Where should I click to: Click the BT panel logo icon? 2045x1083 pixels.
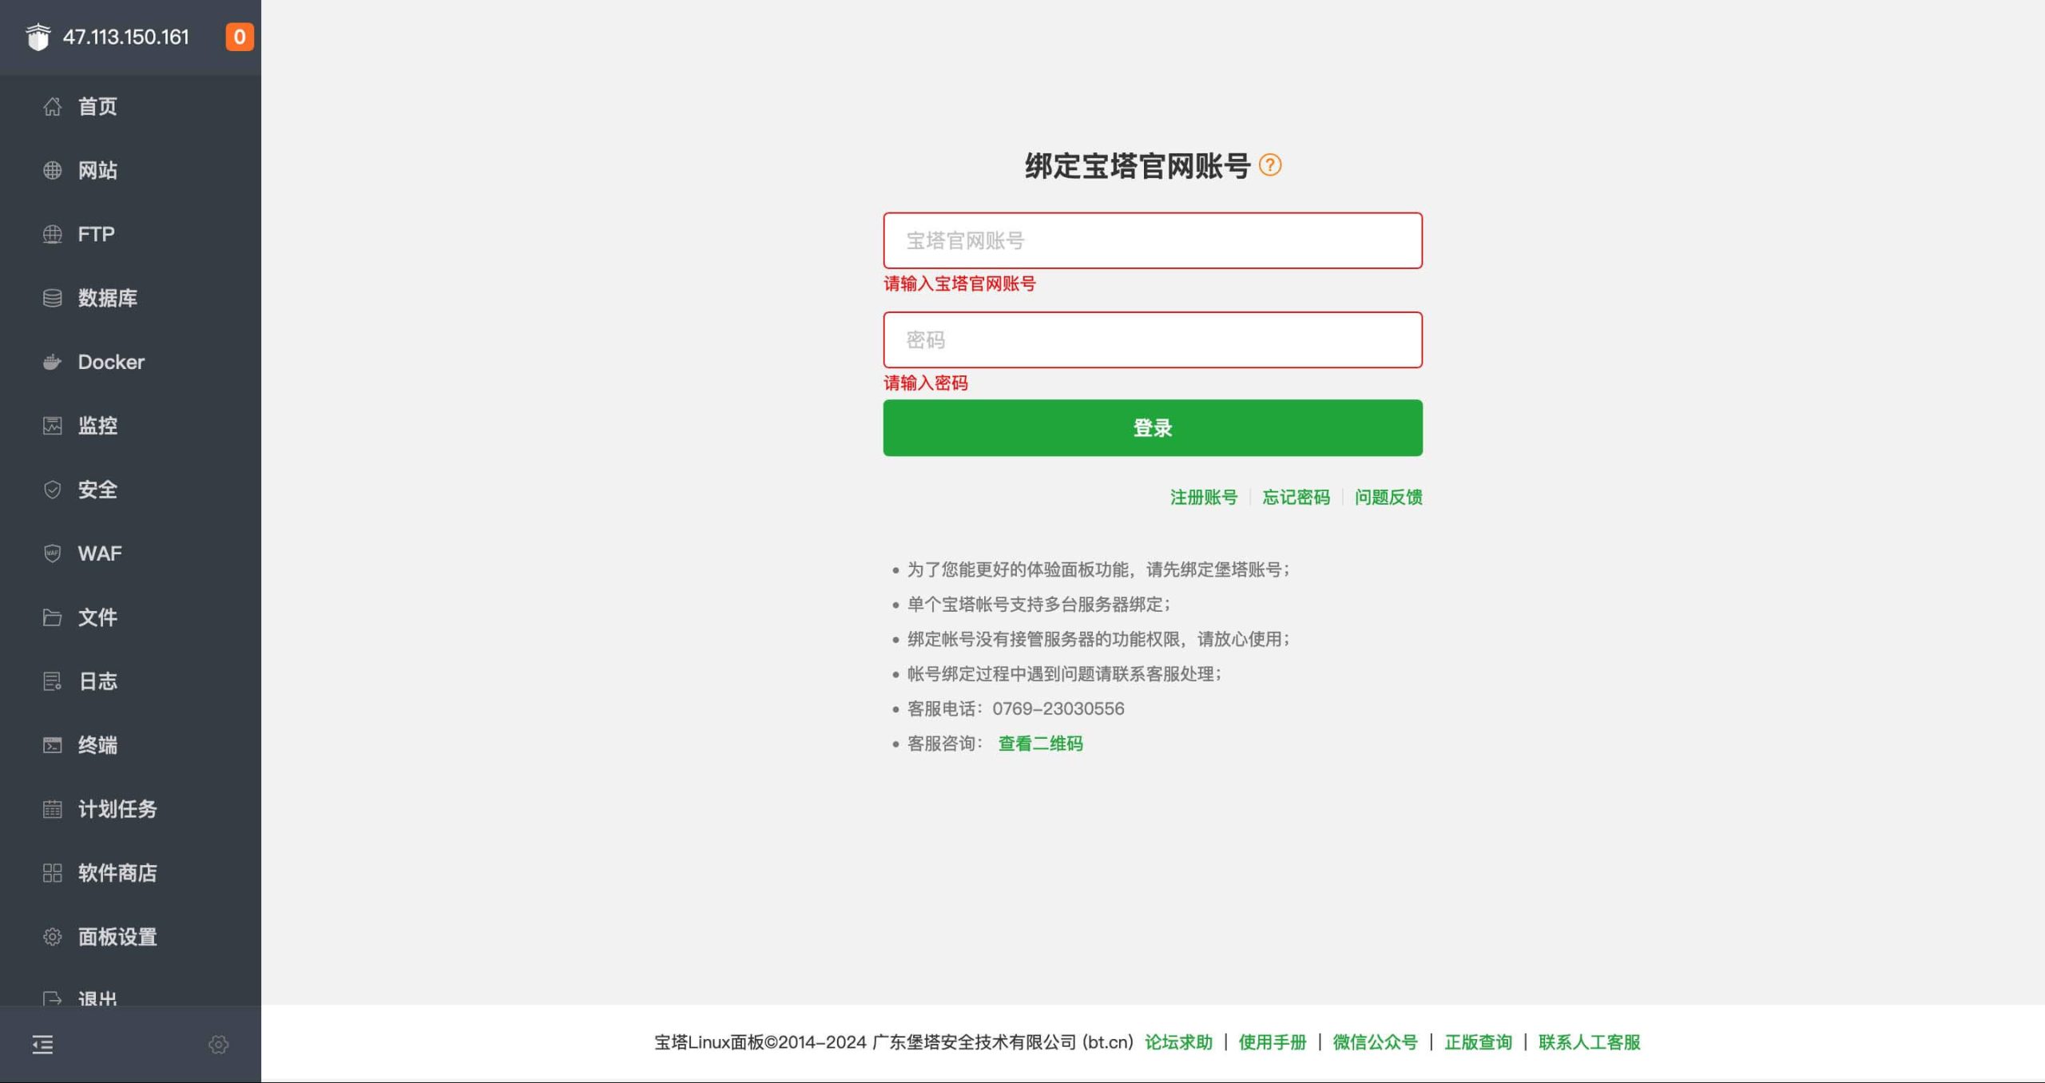tap(38, 37)
